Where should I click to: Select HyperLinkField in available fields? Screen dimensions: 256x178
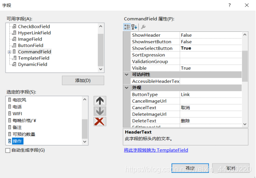pos(34,33)
